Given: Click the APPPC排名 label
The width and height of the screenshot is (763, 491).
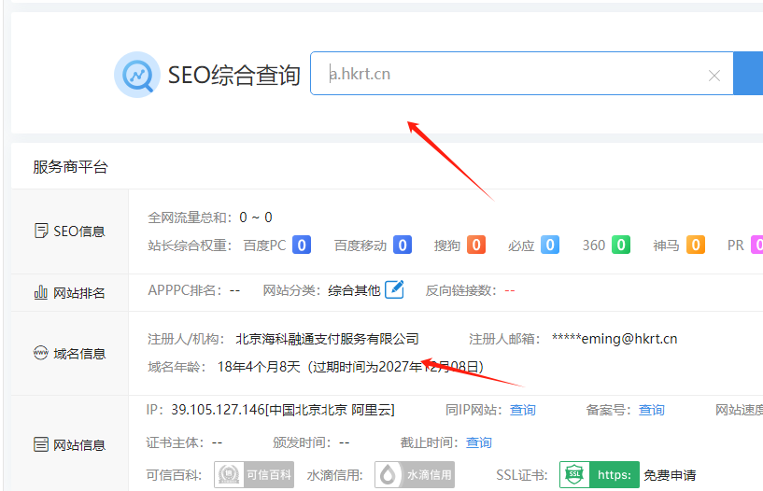Looking at the screenshot, I should [x=185, y=290].
